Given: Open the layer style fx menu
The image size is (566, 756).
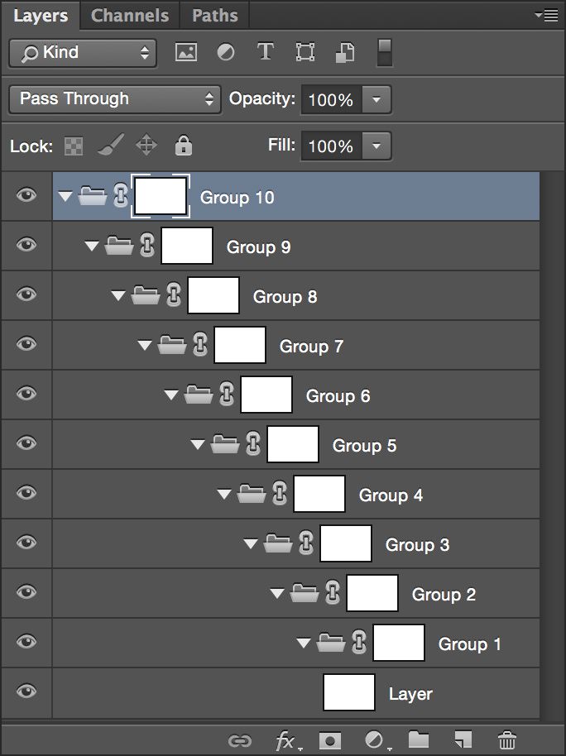Looking at the screenshot, I should coord(285,739).
